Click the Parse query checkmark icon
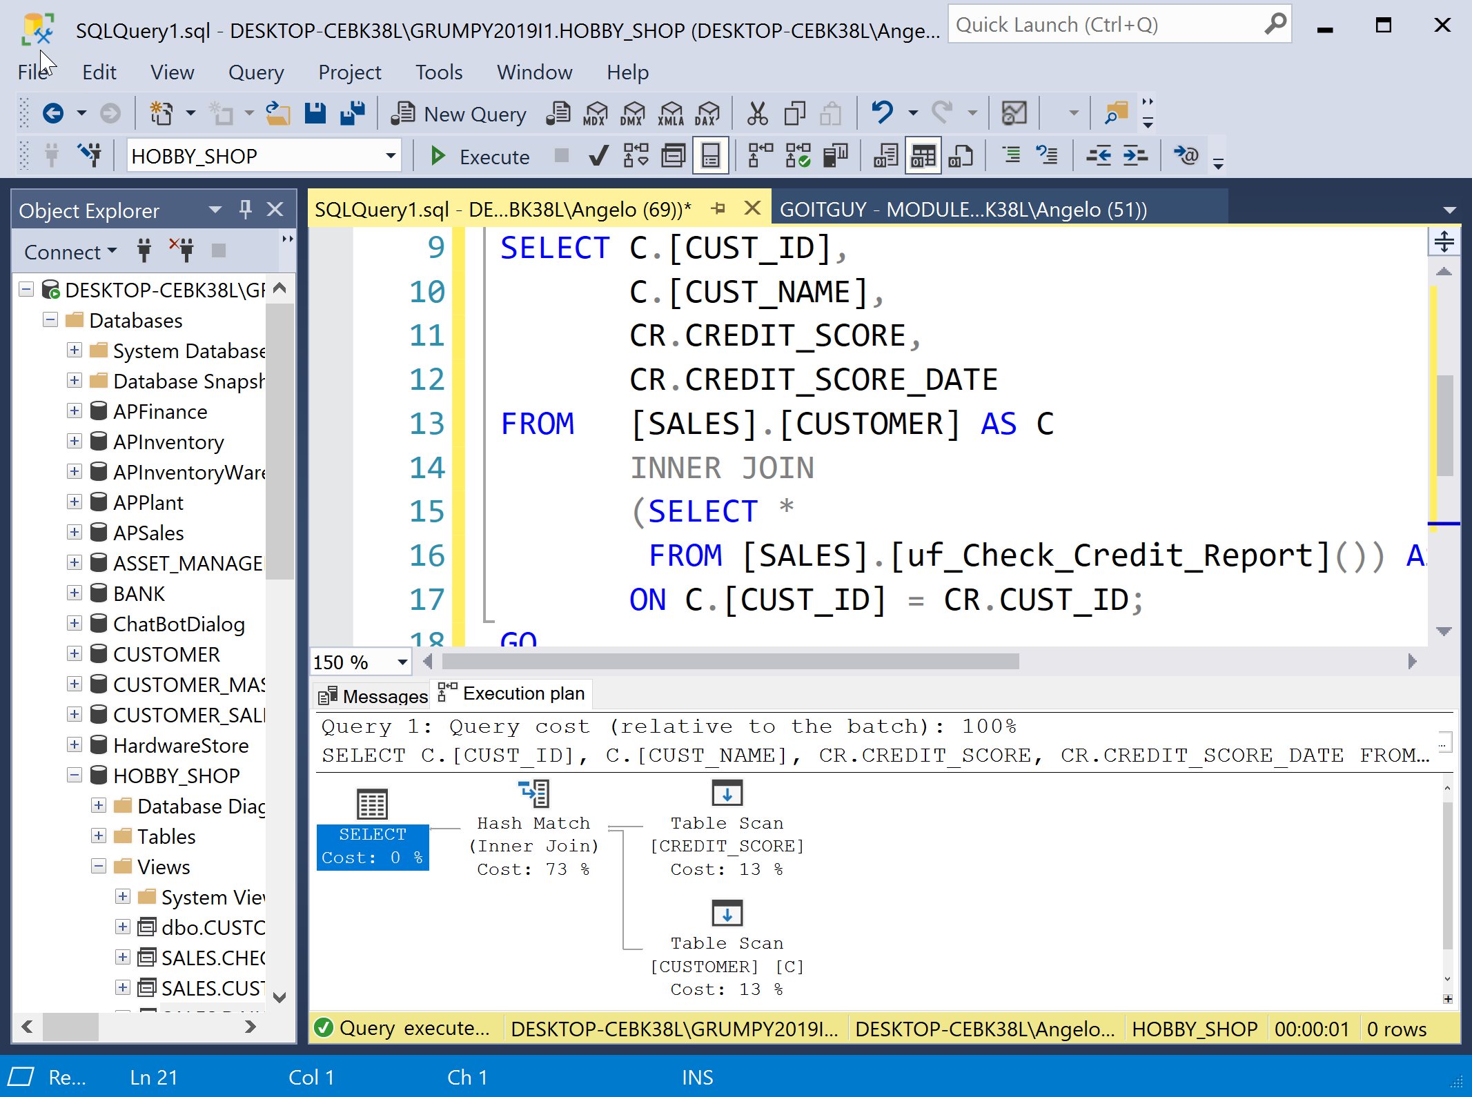Screen dimensions: 1472x1097 pyautogui.click(x=598, y=156)
